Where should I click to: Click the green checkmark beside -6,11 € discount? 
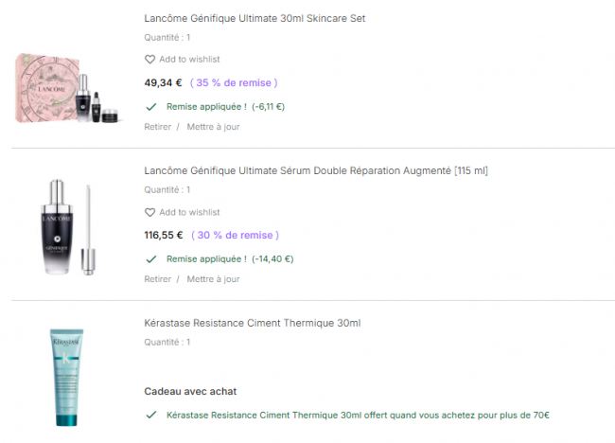(x=150, y=106)
